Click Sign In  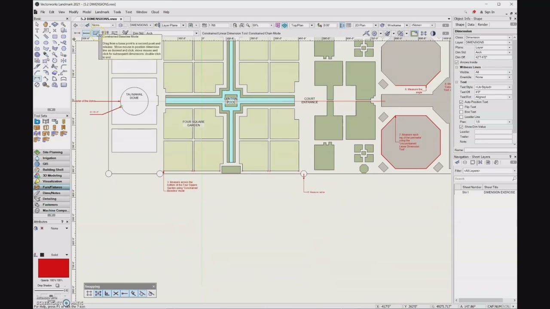(x=489, y=12)
